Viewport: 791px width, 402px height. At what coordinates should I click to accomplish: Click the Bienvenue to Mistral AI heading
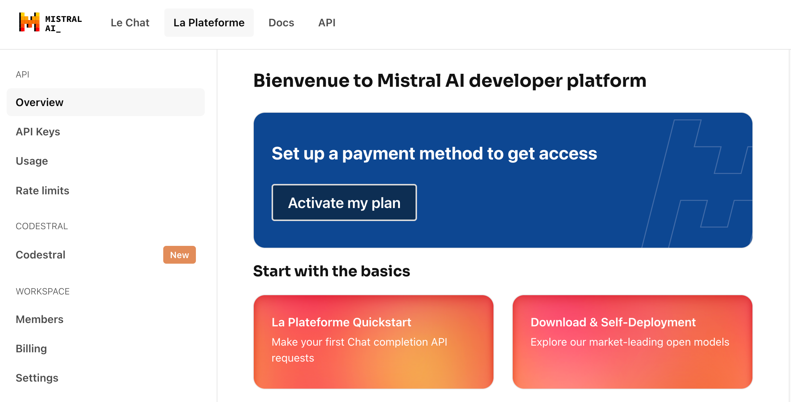(x=450, y=80)
